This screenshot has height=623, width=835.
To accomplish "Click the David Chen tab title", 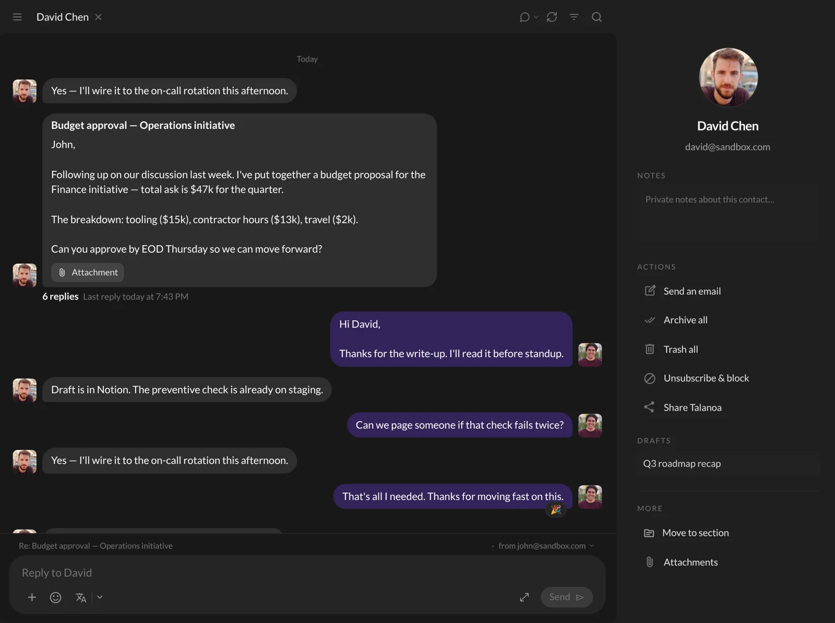I will click(x=63, y=17).
